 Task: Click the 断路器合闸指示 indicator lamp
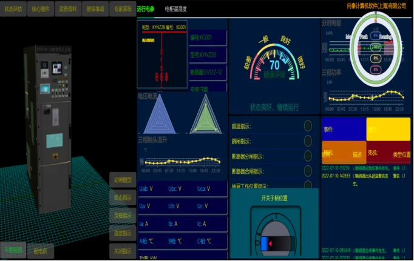pos(308,171)
